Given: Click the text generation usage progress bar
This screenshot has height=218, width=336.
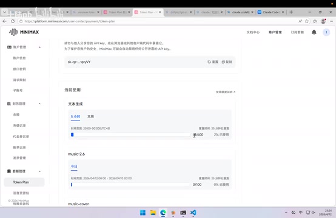Looking at the screenshot, I should [130, 134].
